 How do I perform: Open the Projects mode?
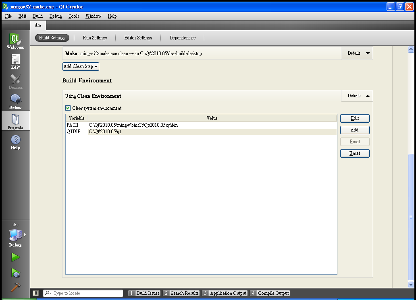(x=15, y=121)
